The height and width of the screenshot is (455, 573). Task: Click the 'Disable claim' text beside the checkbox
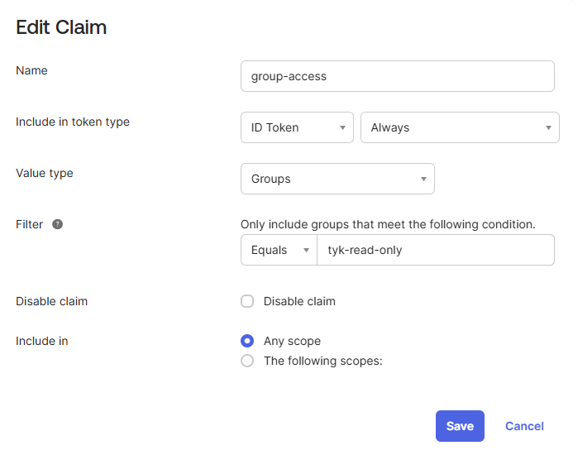click(x=299, y=301)
